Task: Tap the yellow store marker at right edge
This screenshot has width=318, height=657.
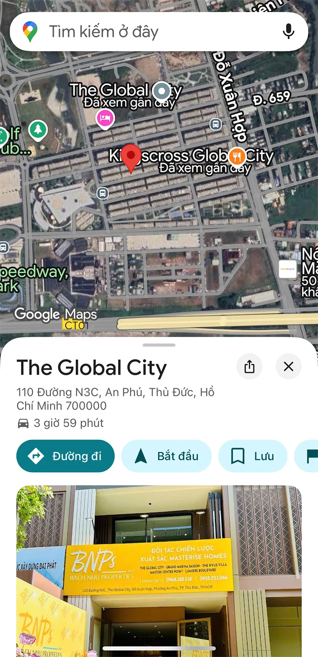Action: (x=287, y=269)
